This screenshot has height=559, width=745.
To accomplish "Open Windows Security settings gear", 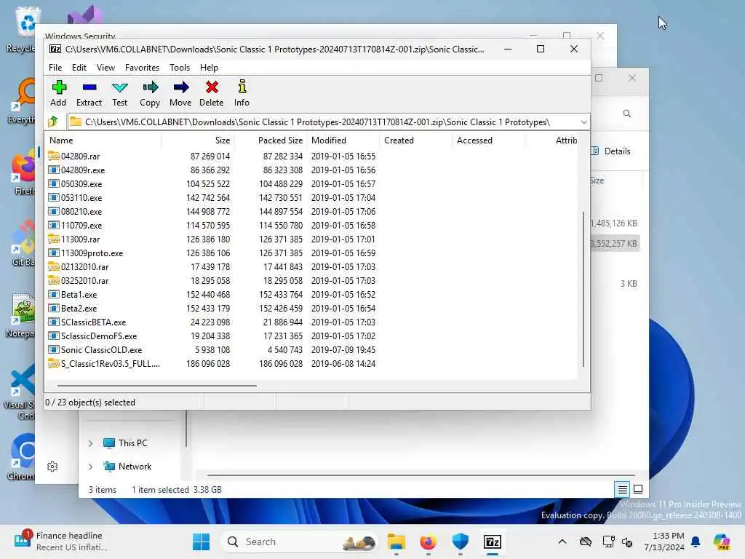I will [x=52, y=467].
